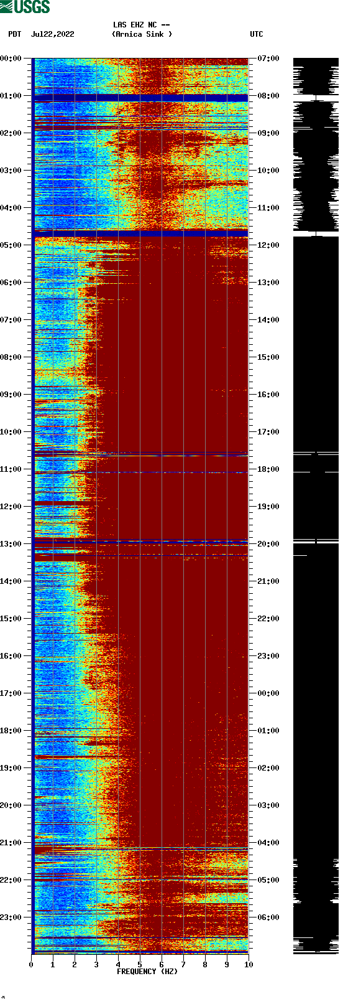343x1004 pixels.
Task: Click the 21:00 UTC time label
Action: (268, 581)
